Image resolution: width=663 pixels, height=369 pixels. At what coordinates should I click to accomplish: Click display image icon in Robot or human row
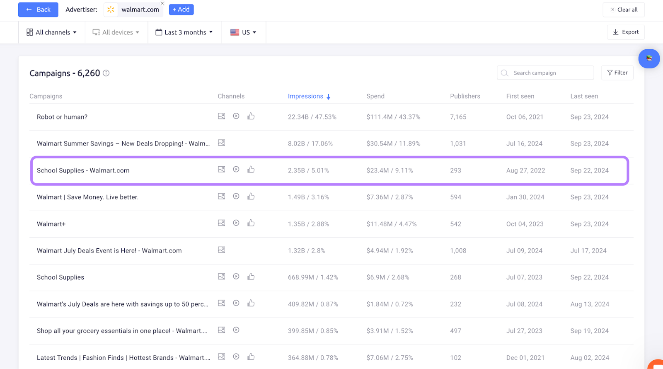222,116
